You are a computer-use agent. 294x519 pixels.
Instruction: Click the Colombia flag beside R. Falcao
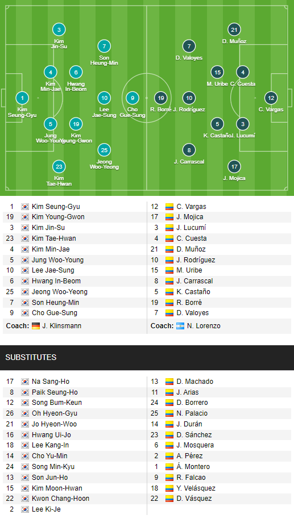coord(169,478)
